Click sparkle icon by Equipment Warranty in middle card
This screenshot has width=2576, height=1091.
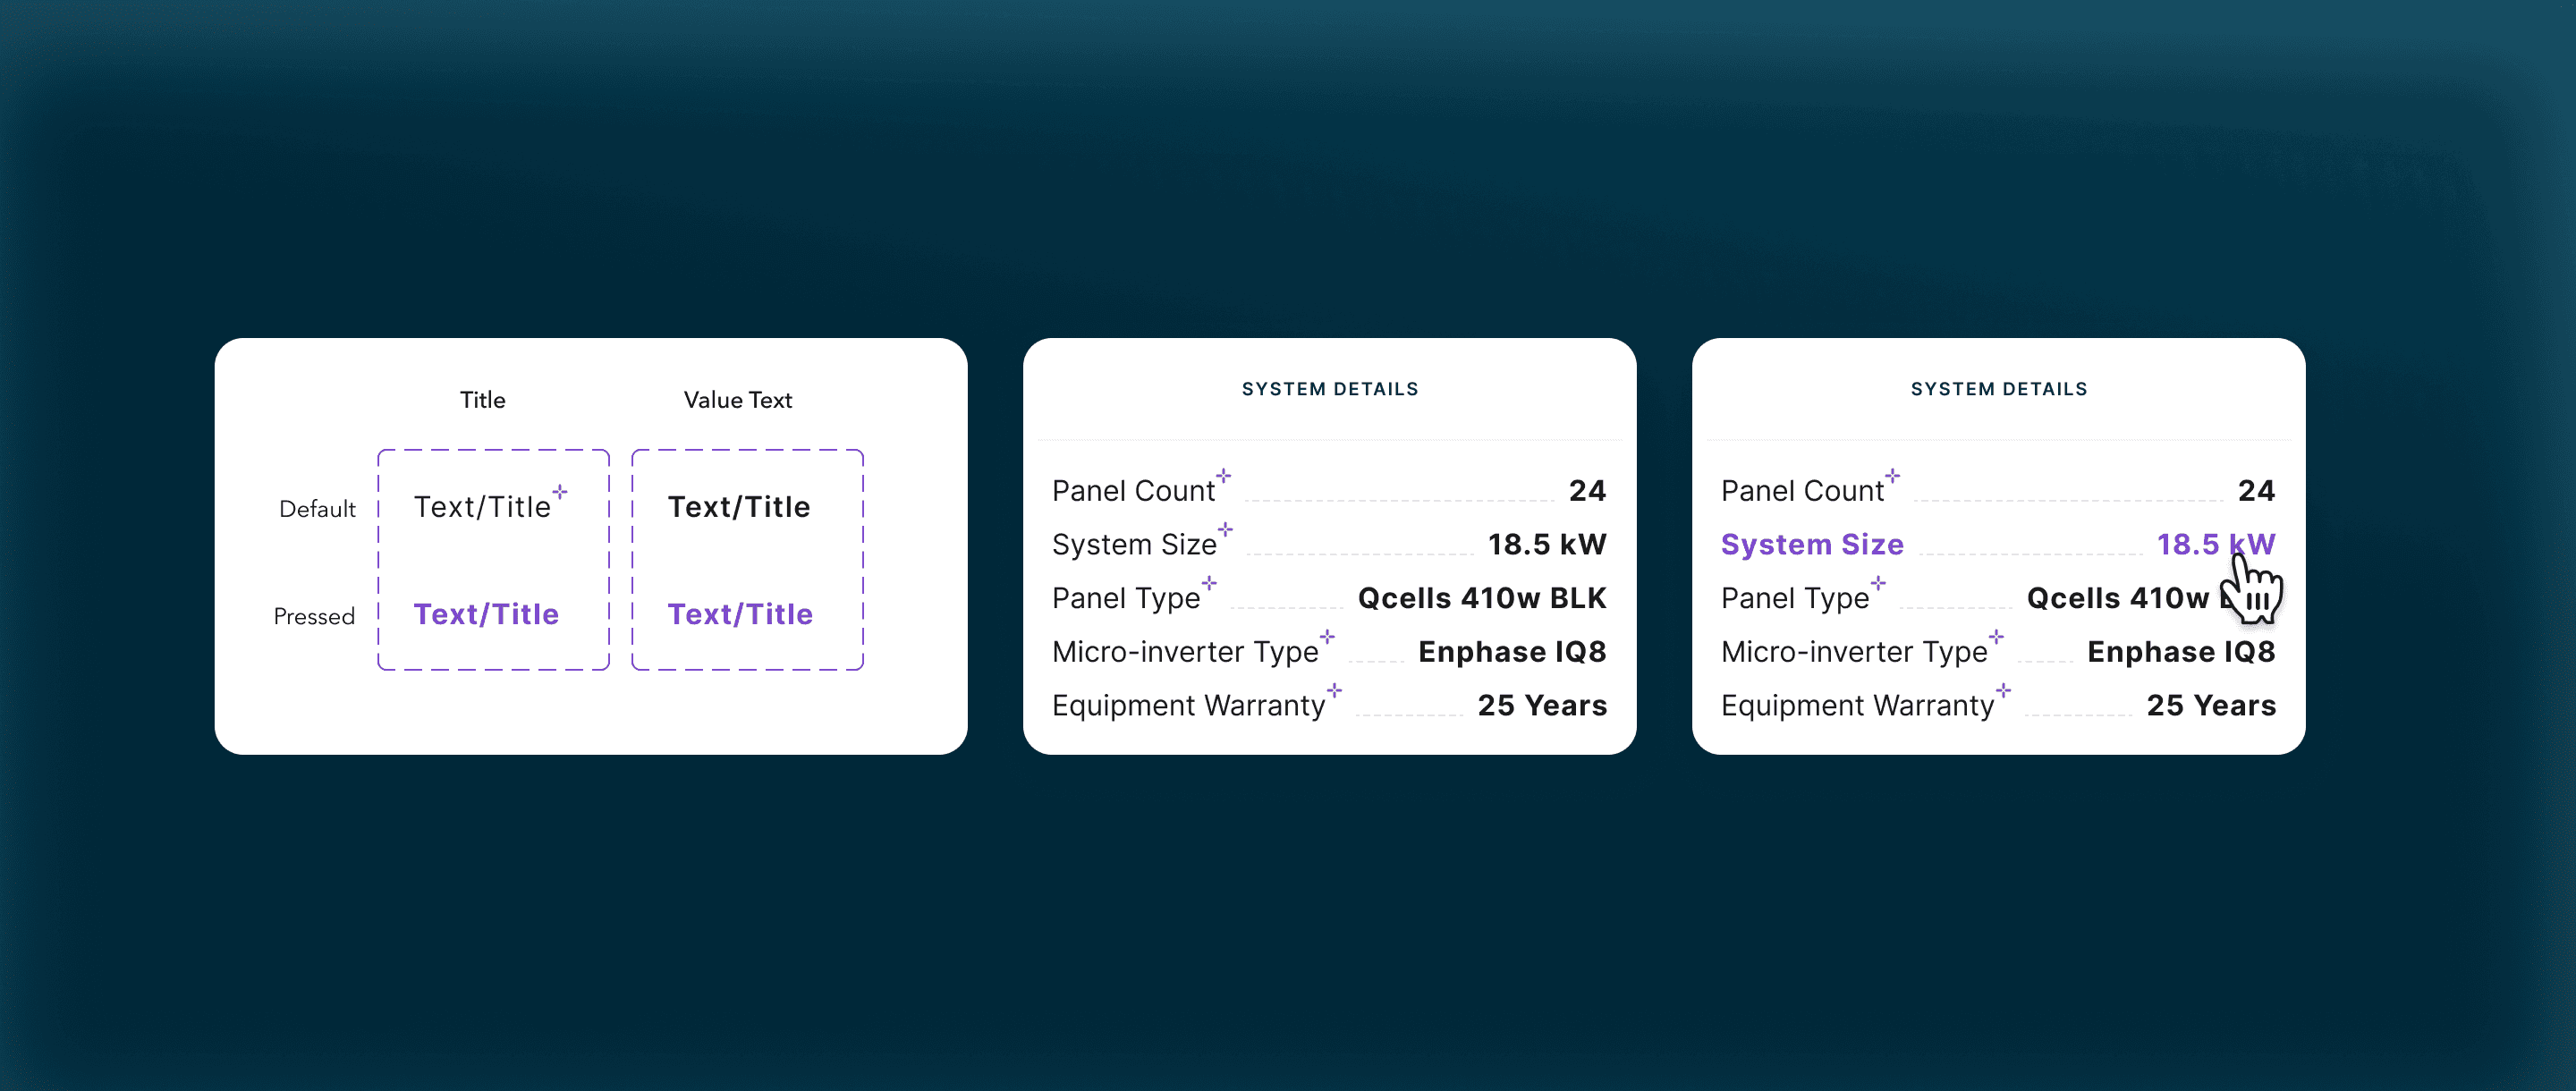[x=1334, y=690]
